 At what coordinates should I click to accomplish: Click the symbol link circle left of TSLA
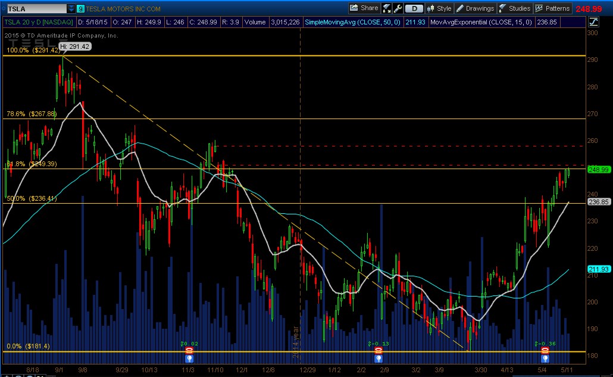4,8
